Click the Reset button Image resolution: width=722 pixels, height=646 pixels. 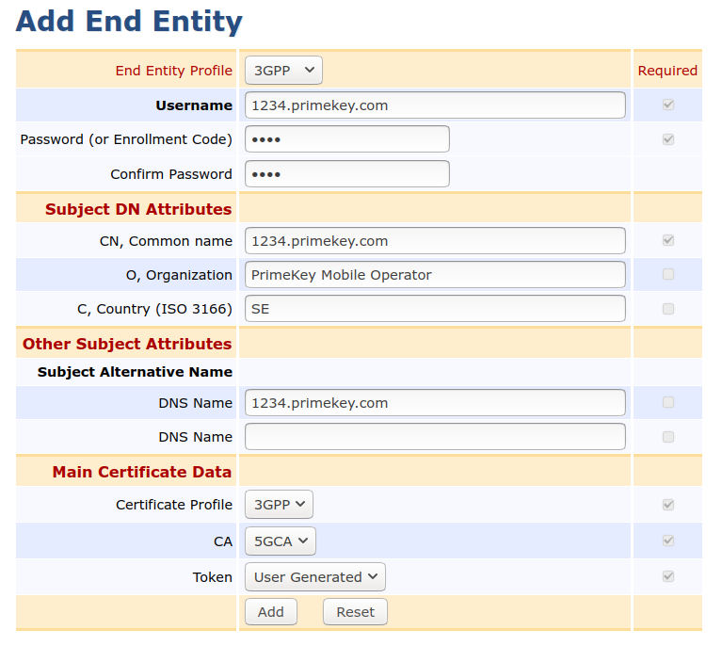tap(355, 612)
